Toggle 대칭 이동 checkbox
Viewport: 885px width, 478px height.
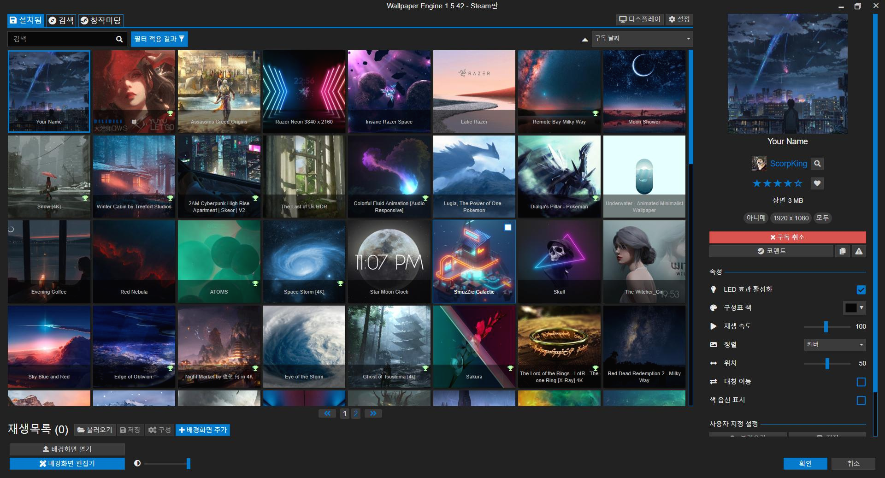(861, 382)
